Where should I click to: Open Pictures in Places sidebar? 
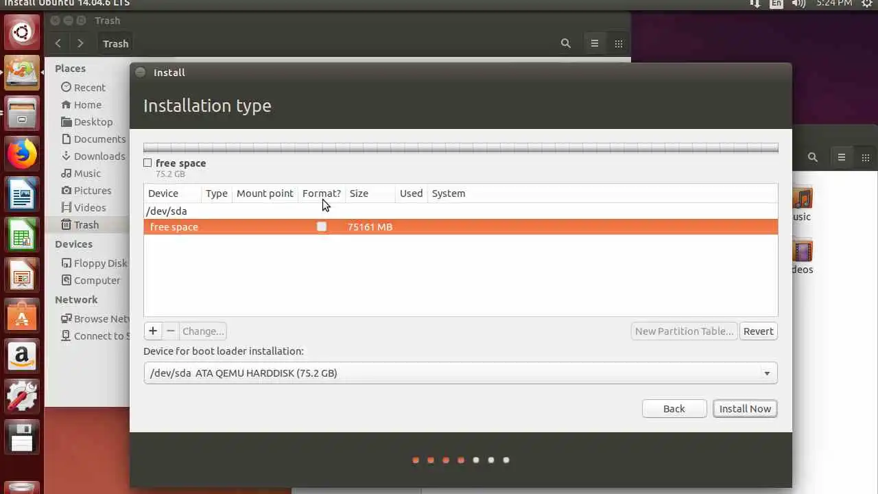(x=86, y=190)
